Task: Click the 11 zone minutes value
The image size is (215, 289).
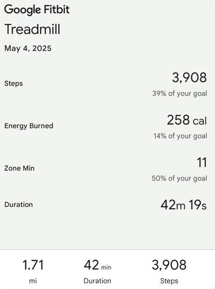Action: [202, 162]
